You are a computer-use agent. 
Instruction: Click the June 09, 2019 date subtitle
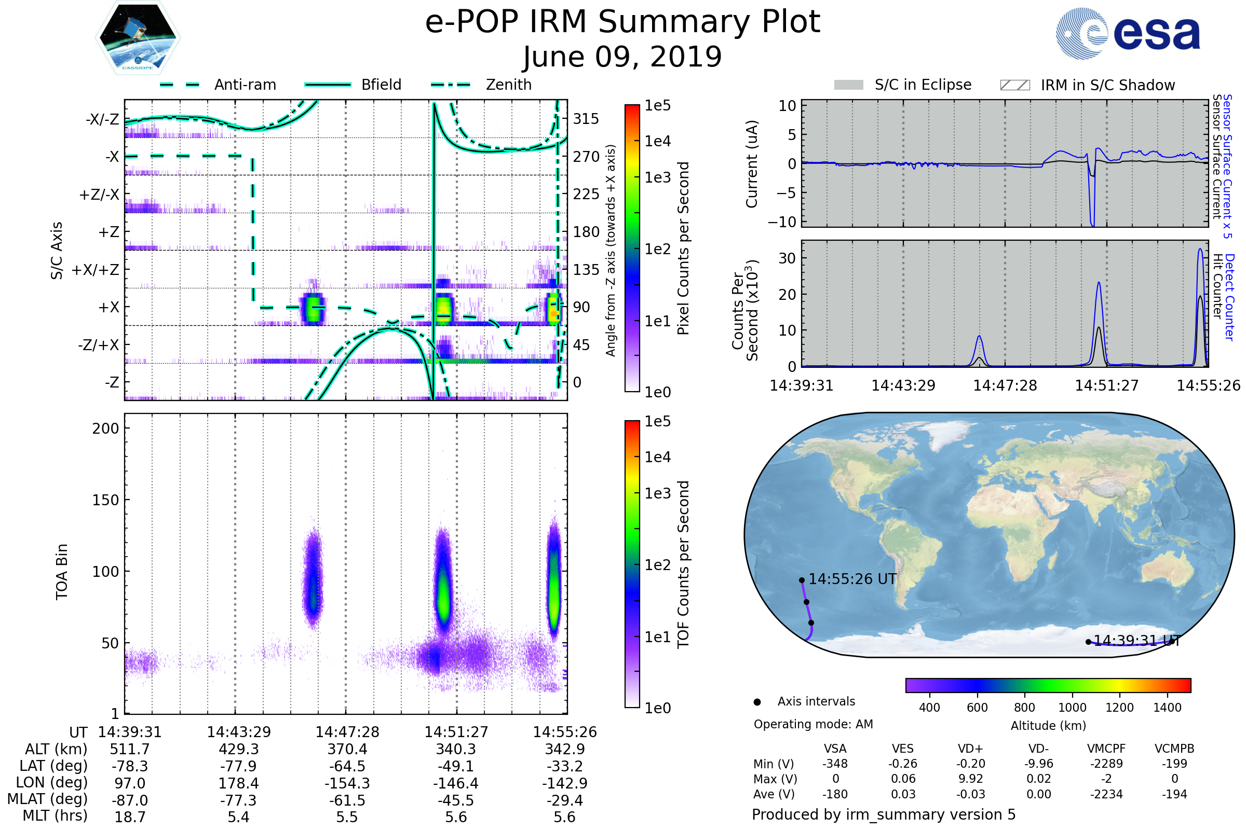622,57
